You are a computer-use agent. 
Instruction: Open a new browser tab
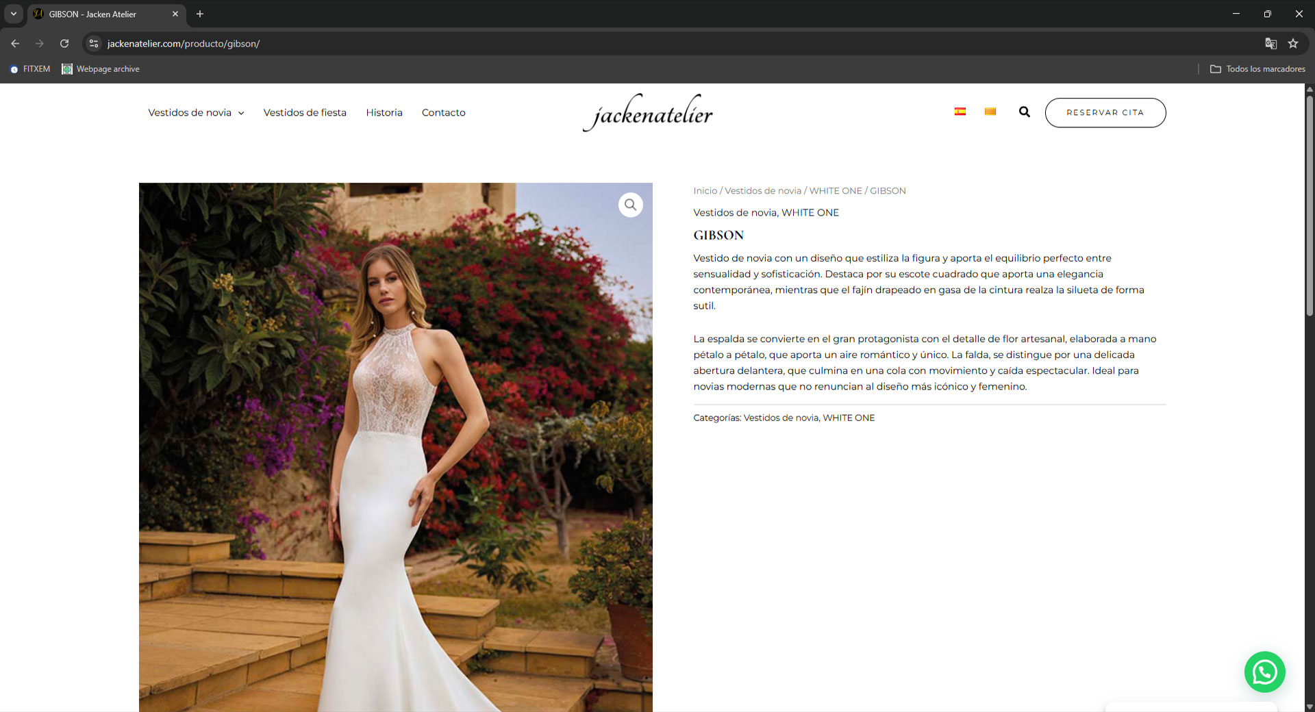pos(200,14)
